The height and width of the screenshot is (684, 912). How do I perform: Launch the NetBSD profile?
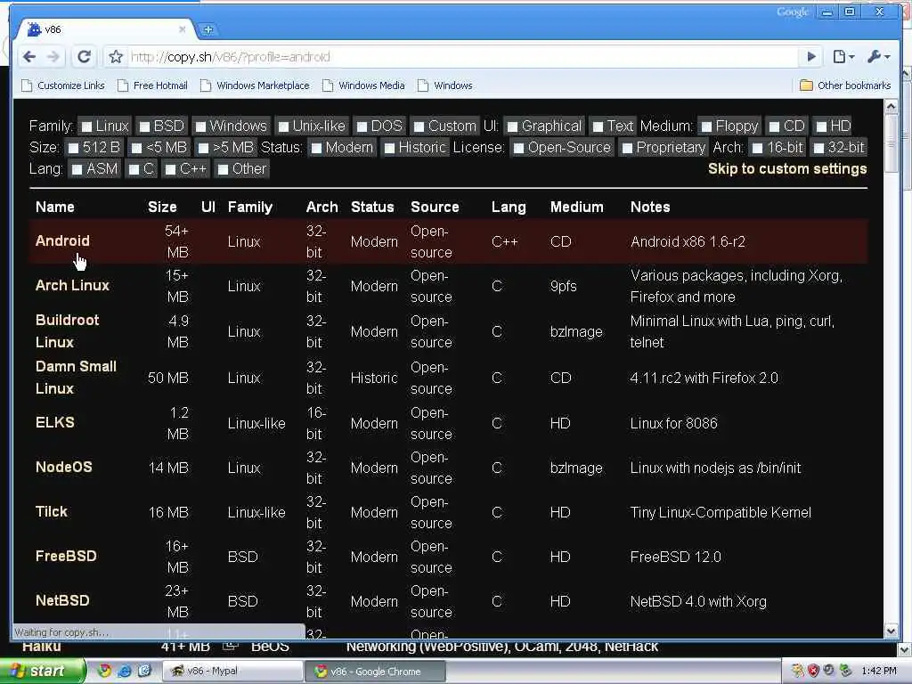coord(62,601)
